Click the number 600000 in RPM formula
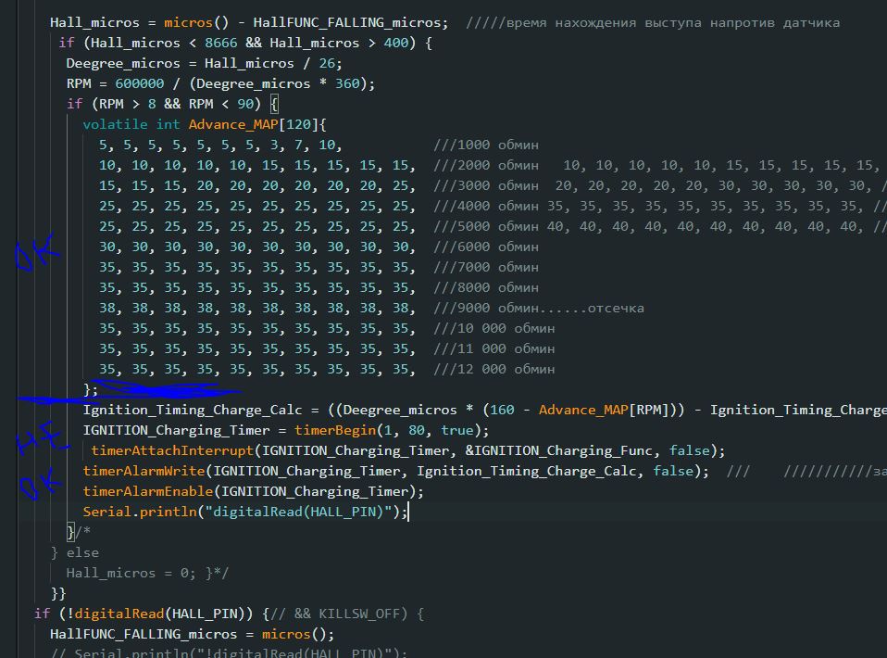Screen dimensions: 887x658 pos(139,83)
